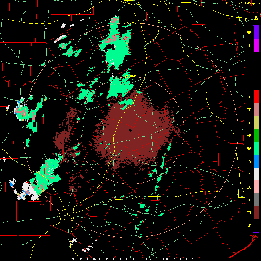Image resolution: width=261 pixels, height=261 pixels.
Task: Click the 50 NMI range ring label
Action: point(130,77)
